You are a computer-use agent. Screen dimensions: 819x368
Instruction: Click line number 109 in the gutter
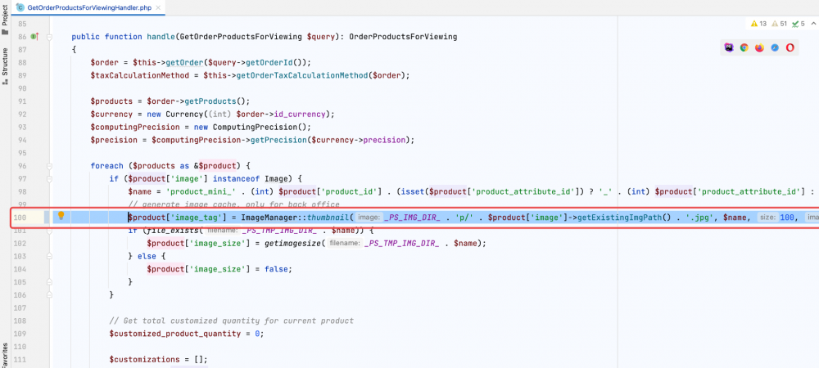[20, 334]
